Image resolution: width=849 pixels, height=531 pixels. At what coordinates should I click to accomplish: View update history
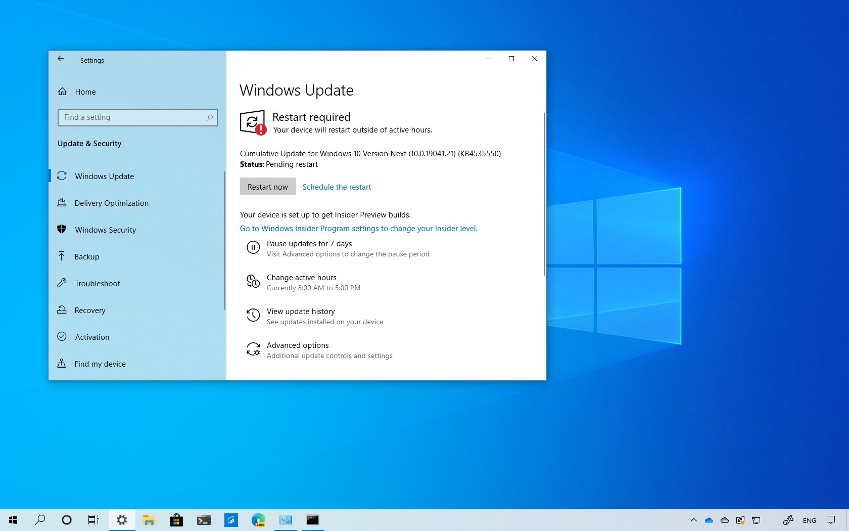click(x=301, y=311)
